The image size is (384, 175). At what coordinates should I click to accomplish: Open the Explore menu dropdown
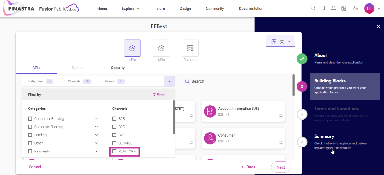pos(131,8)
